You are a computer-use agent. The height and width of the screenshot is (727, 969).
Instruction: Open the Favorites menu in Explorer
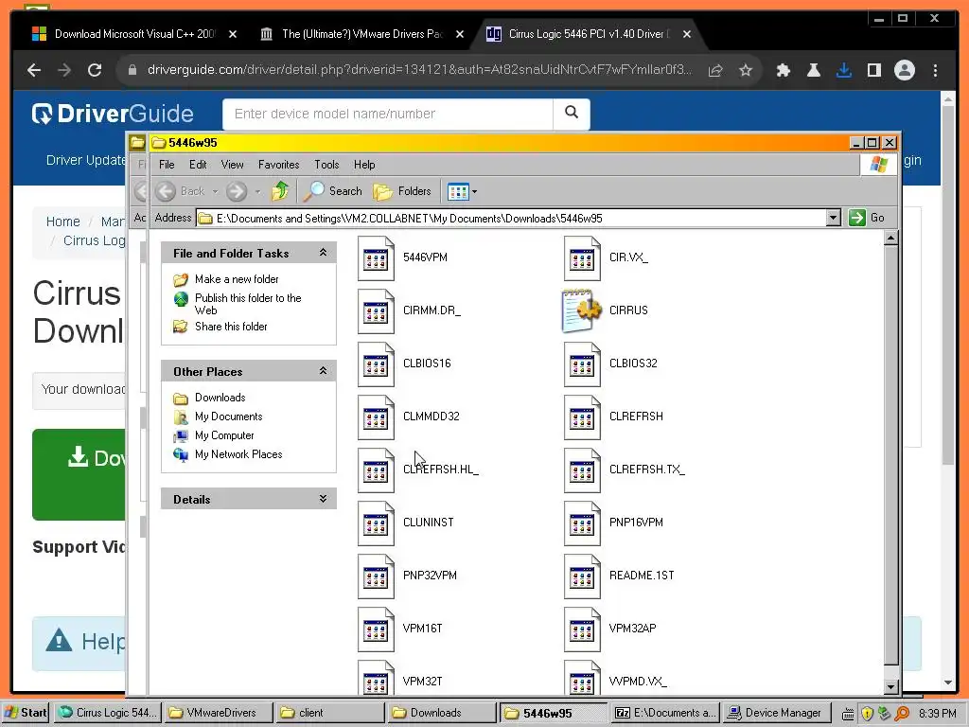[x=279, y=165]
